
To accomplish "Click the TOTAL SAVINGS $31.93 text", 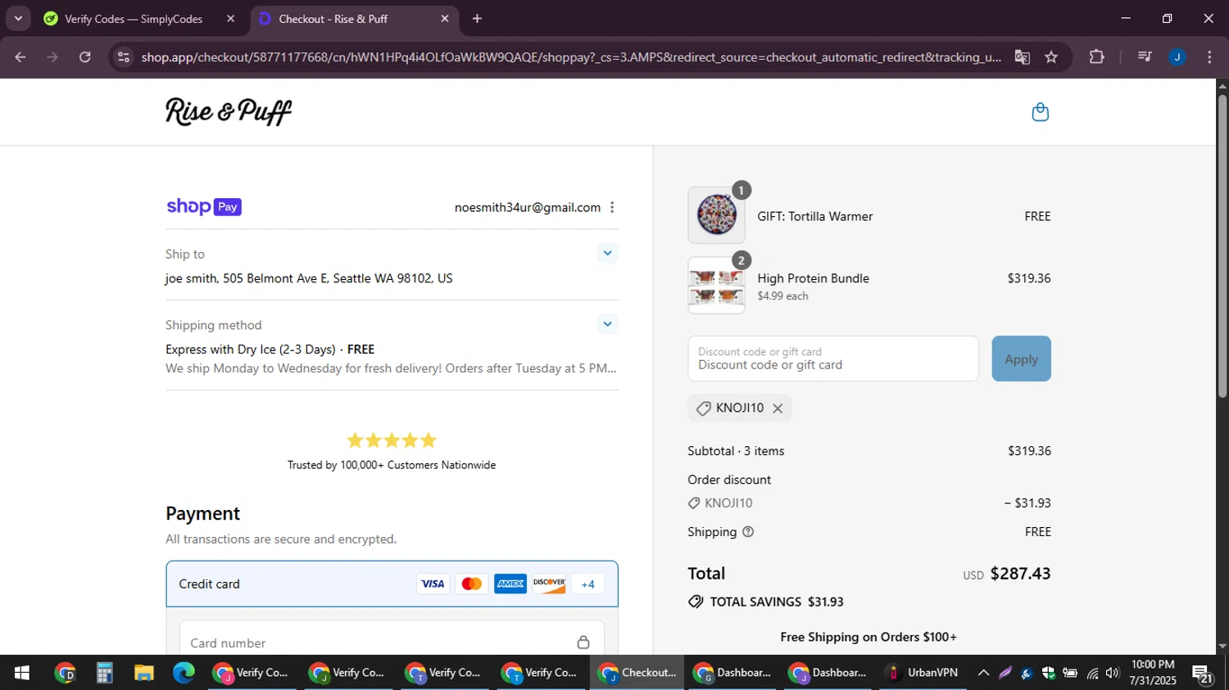I will coord(777,602).
